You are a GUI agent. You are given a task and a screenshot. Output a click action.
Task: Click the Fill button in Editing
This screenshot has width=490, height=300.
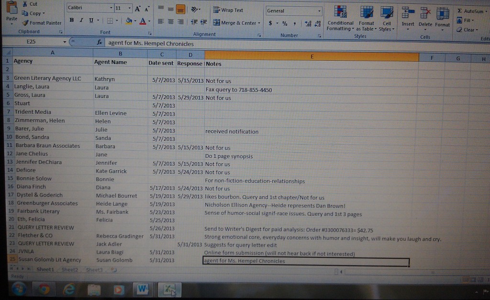pos(465,20)
